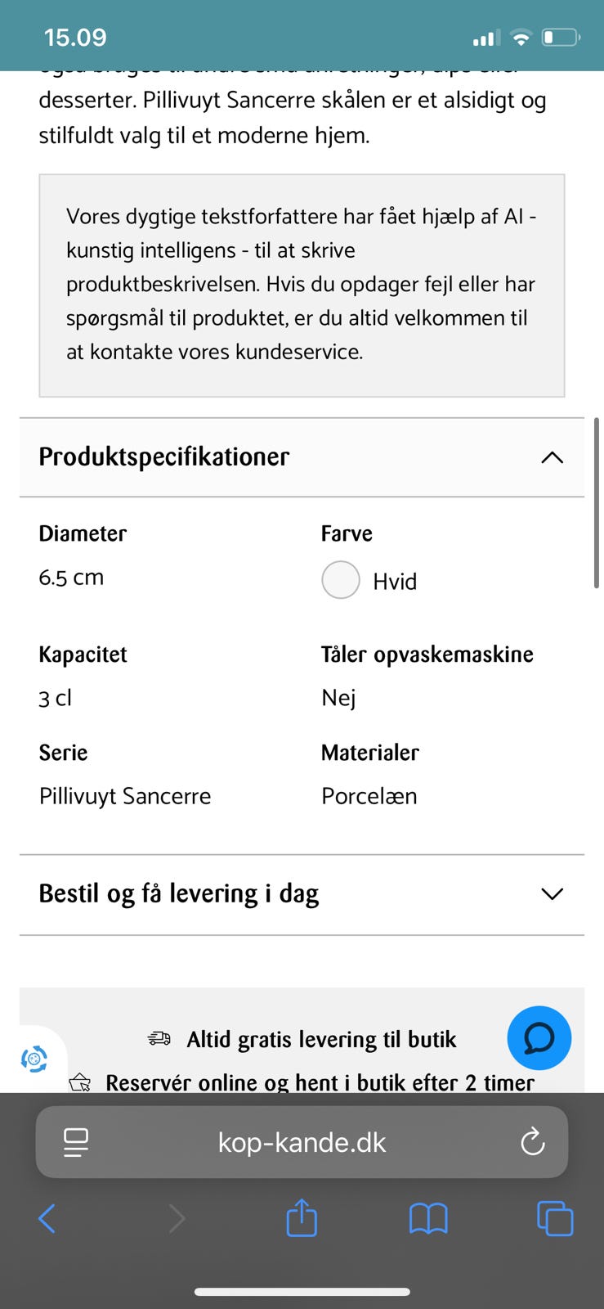Tap Altid gratis levering til butik text
The image size is (604, 1309).
tap(321, 1039)
